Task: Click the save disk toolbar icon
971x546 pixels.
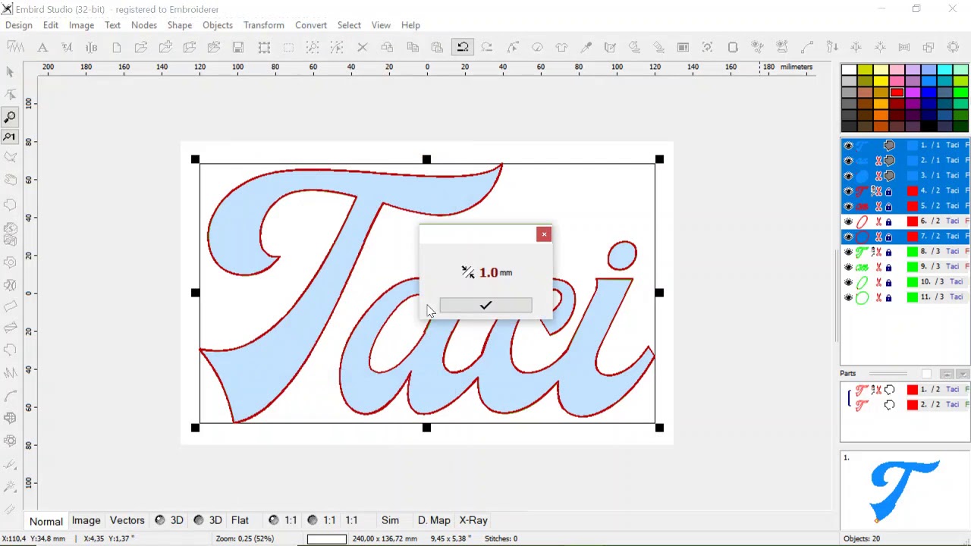Action: click(238, 47)
